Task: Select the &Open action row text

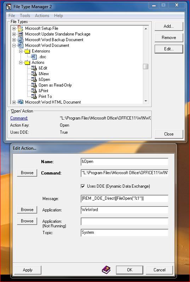Action: [x=44, y=79]
